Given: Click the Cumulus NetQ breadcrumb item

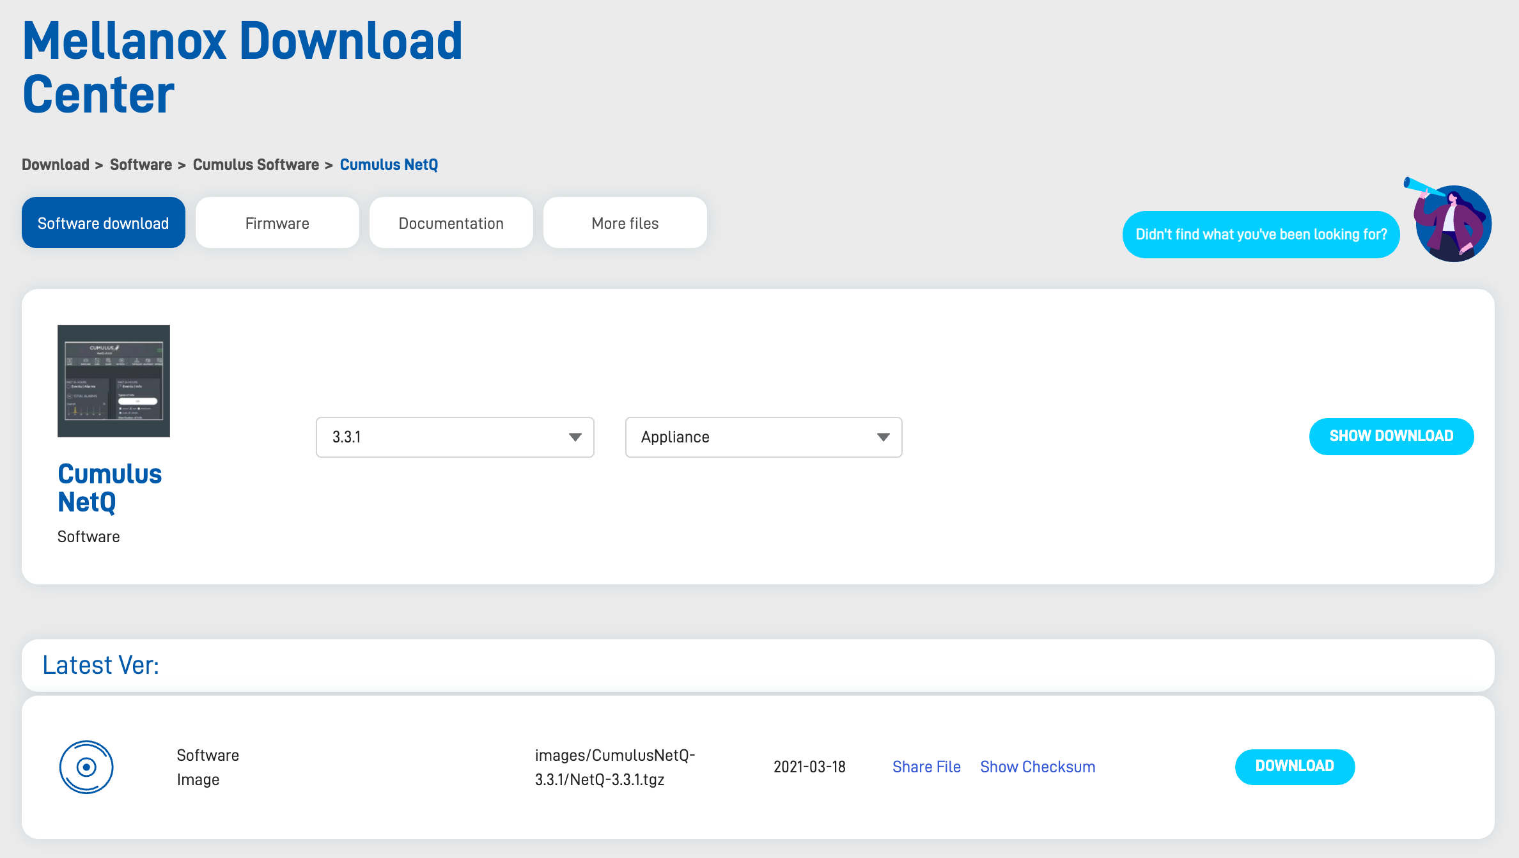Looking at the screenshot, I should (389, 165).
